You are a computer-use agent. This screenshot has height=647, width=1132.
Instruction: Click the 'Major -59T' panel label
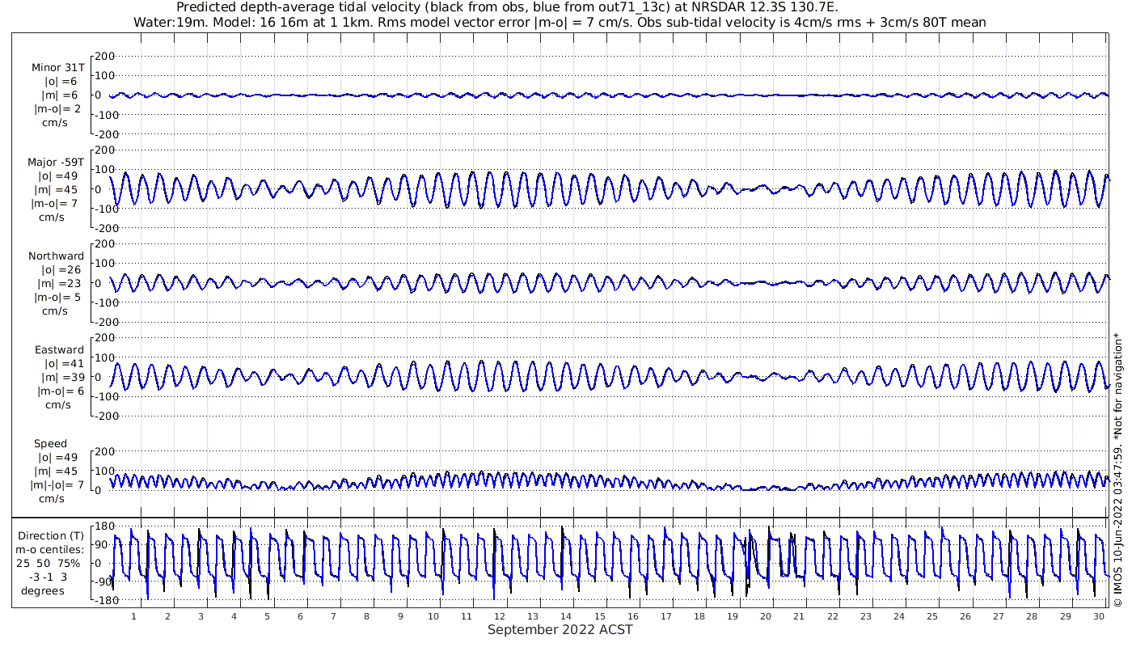56,162
